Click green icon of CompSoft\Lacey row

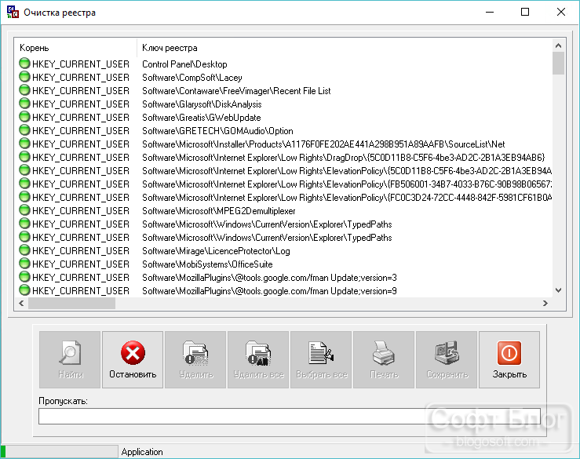click(24, 77)
